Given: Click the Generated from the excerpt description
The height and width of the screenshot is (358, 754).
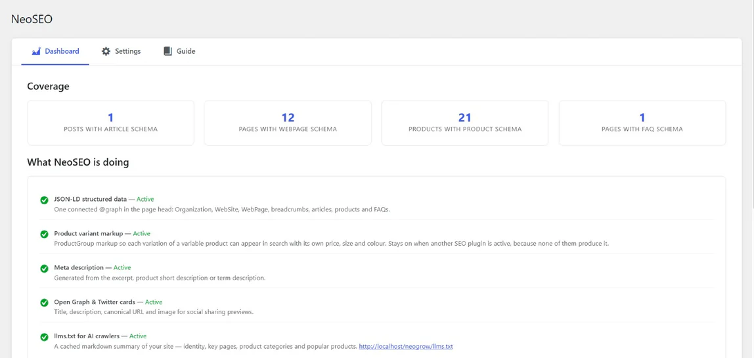Looking at the screenshot, I should pyautogui.click(x=160, y=278).
